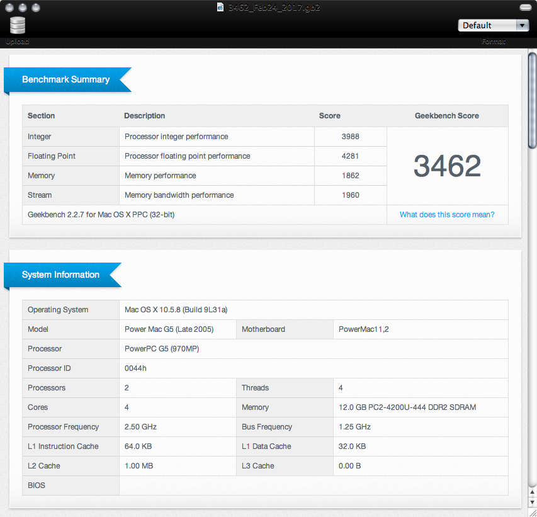The width and height of the screenshot is (537, 517).
Task: Click the window resize grip corner
Action: point(532,513)
